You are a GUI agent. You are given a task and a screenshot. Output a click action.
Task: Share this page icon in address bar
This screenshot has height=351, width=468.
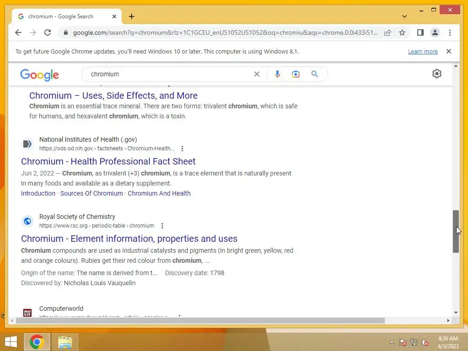click(x=388, y=32)
